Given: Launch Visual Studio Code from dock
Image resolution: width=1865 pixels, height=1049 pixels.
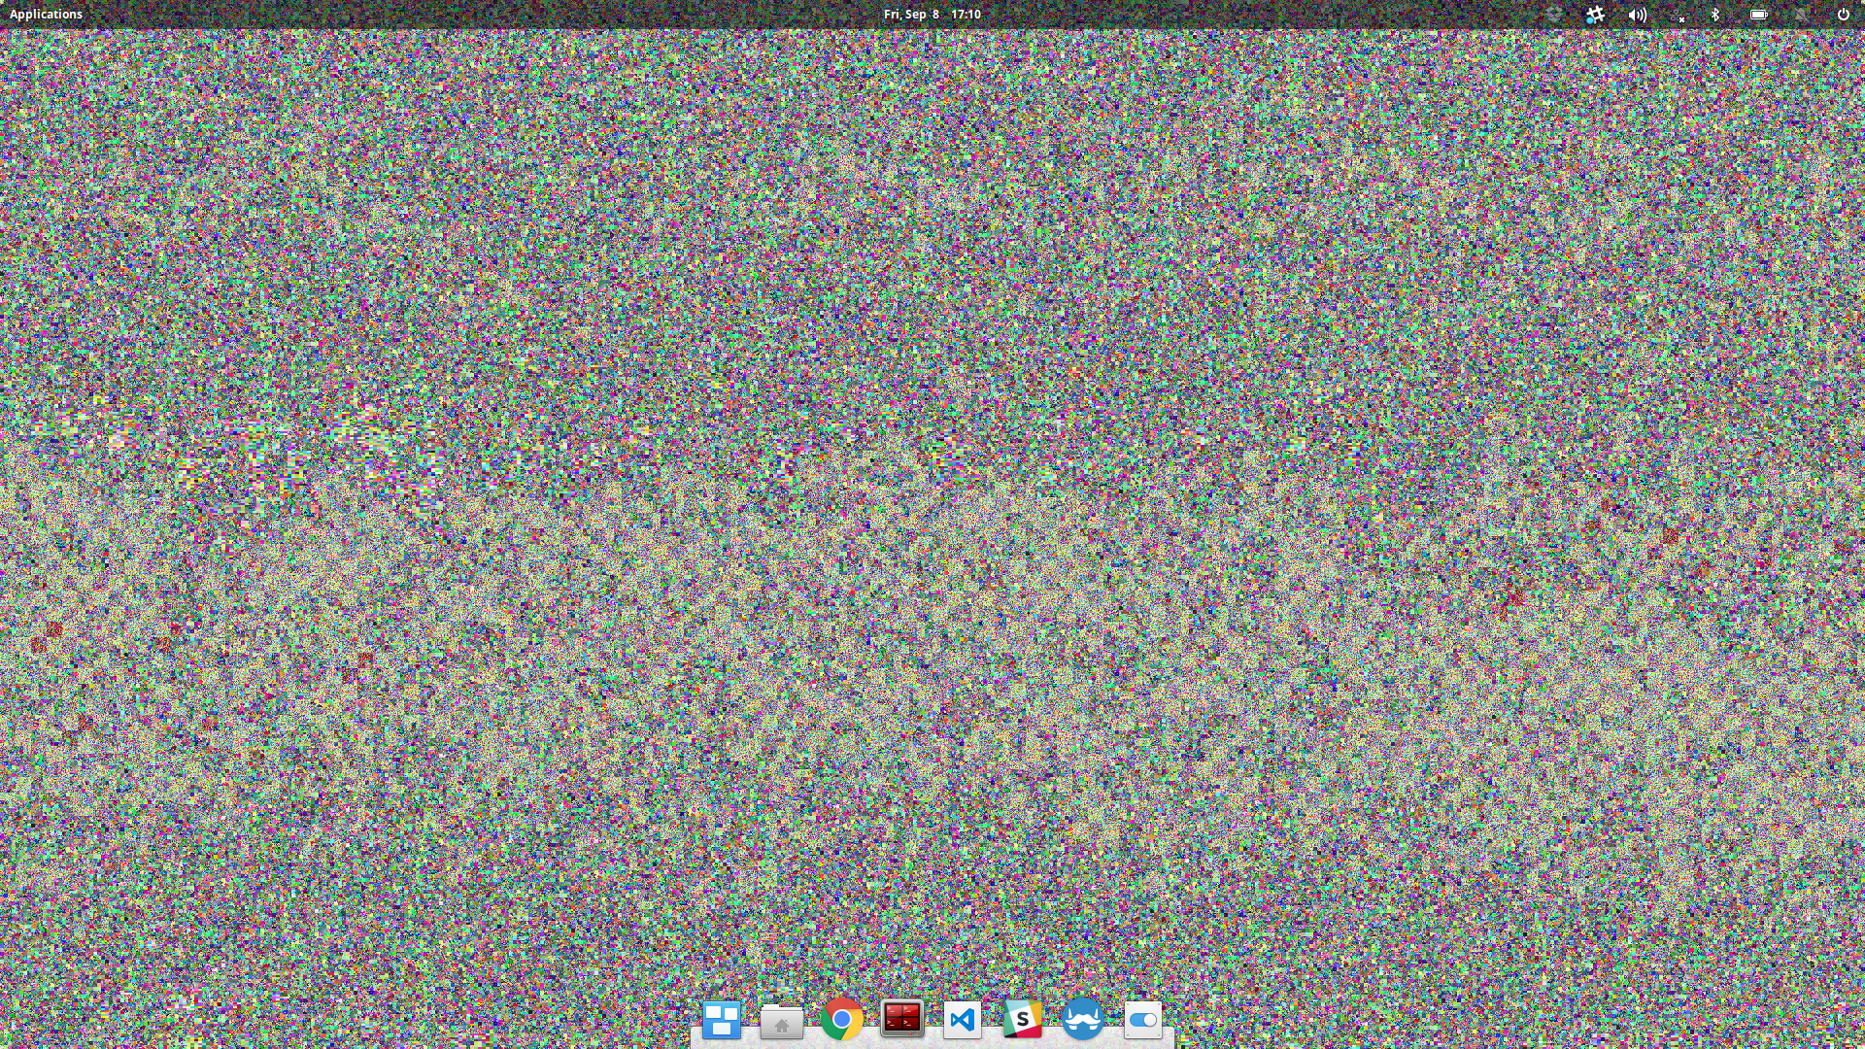Looking at the screenshot, I should [x=963, y=1020].
